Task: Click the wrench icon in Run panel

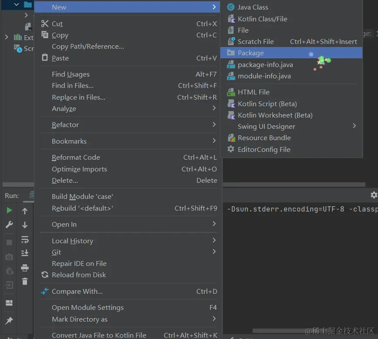Action: coord(9,225)
